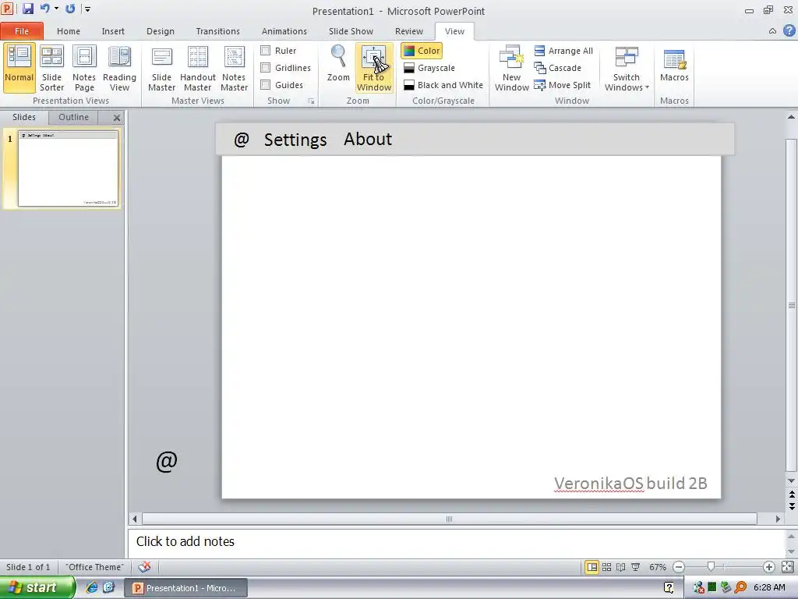
Task: Open the Animations tab
Action: pyautogui.click(x=284, y=31)
